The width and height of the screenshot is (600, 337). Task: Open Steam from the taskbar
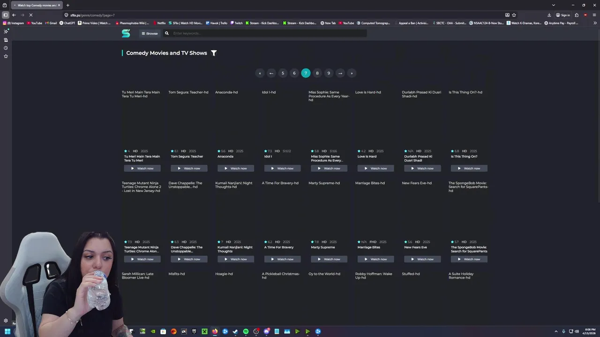click(x=235, y=331)
